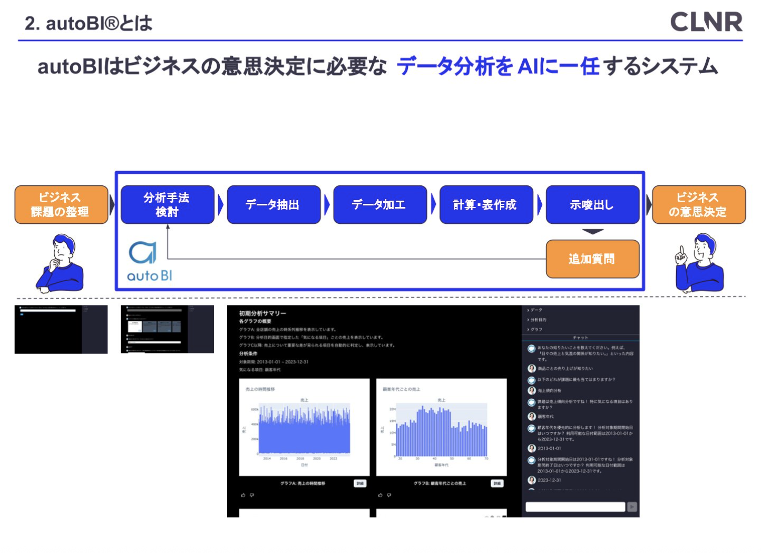Click the 計算・表作成 step box
761x553 pixels.
coord(486,204)
